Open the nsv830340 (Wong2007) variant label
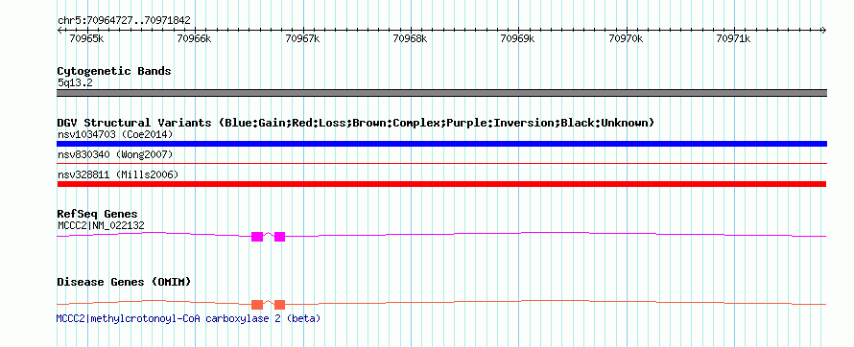Viewport: 854px width, 347px height. point(115,155)
